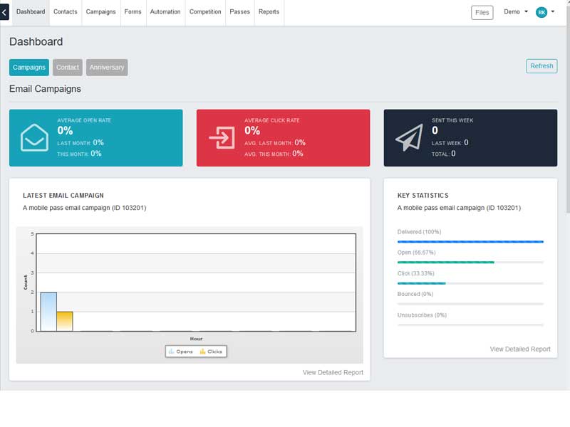The height and width of the screenshot is (427, 570).
Task: Click the open envelope icon
Action: click(x=34, y=138)
